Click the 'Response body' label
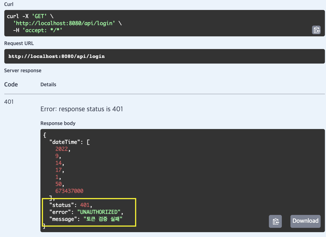Viewport: 326px width, 237px height. [x=58, y=123]
